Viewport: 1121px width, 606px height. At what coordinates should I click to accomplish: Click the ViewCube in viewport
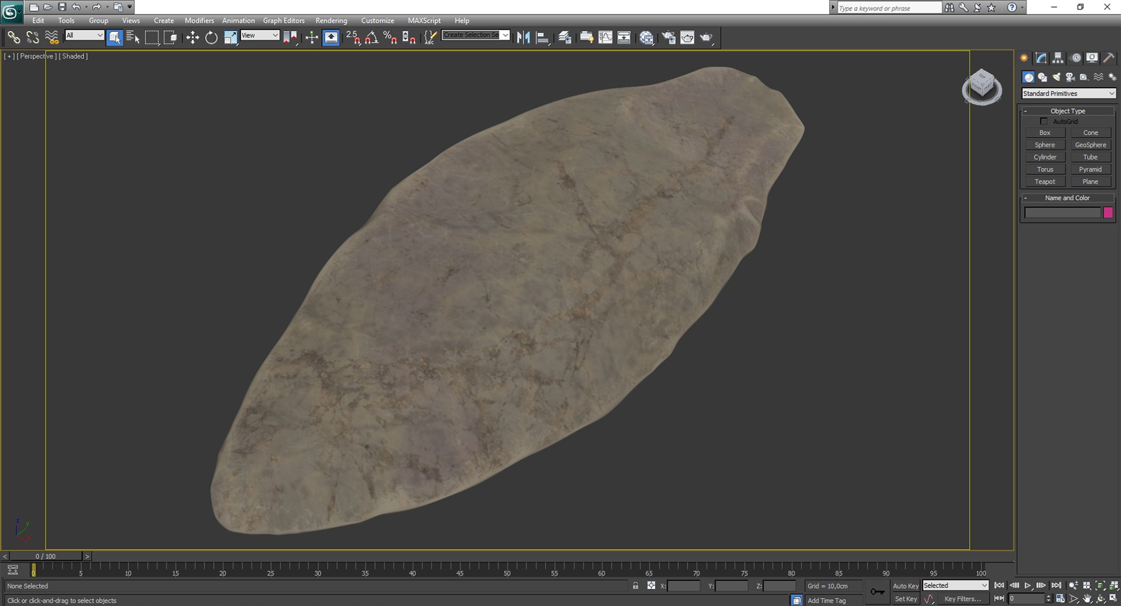click(982, 86)
